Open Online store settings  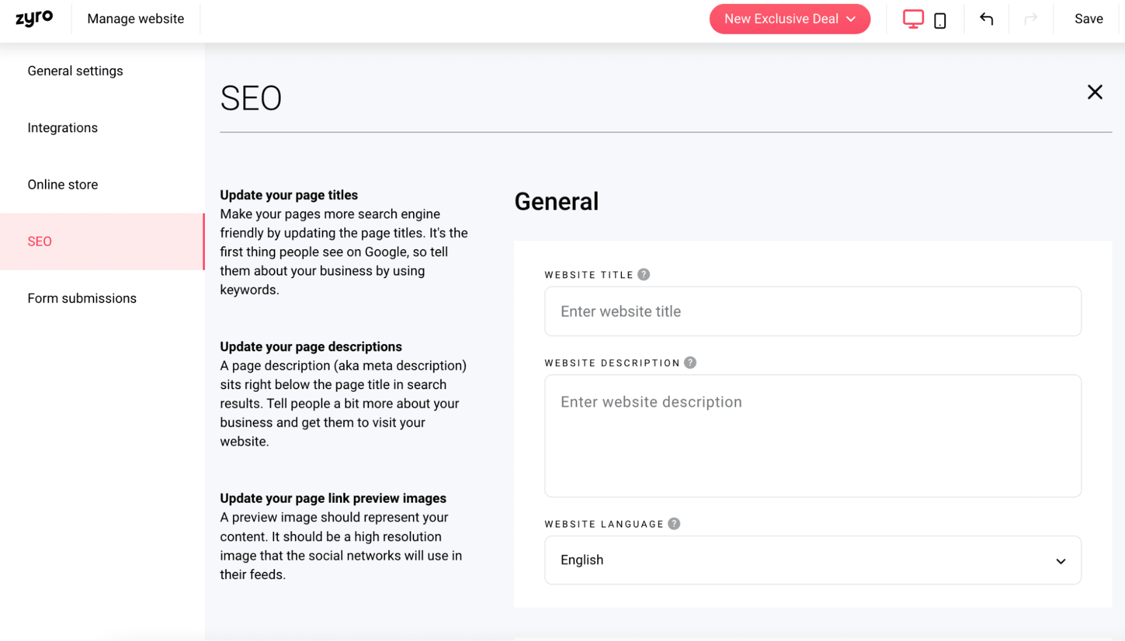tap(62, 184)
